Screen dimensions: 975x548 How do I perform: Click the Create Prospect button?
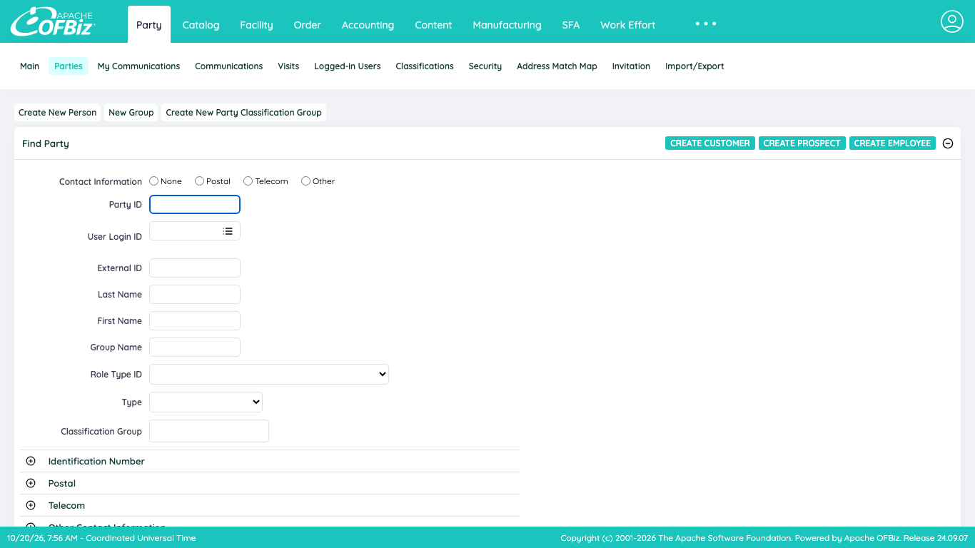(802, 143)
